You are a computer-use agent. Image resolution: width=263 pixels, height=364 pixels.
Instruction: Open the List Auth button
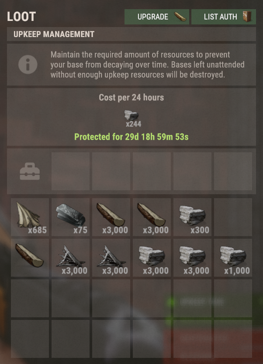click(x=224, y=17)
